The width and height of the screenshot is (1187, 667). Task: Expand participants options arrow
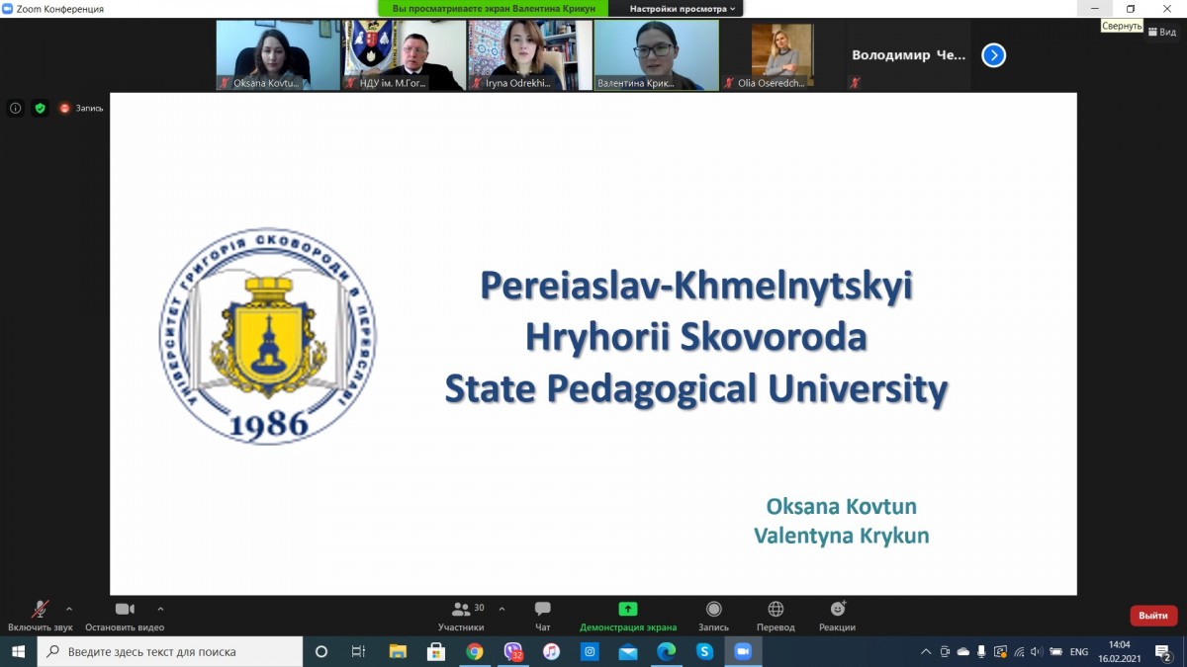502,609
